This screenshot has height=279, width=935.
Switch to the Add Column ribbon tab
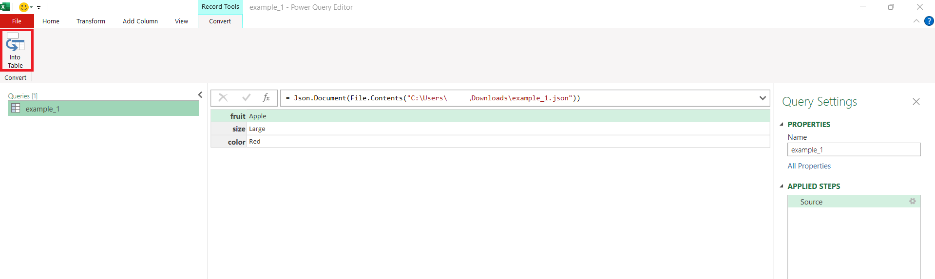coord(140,21)
